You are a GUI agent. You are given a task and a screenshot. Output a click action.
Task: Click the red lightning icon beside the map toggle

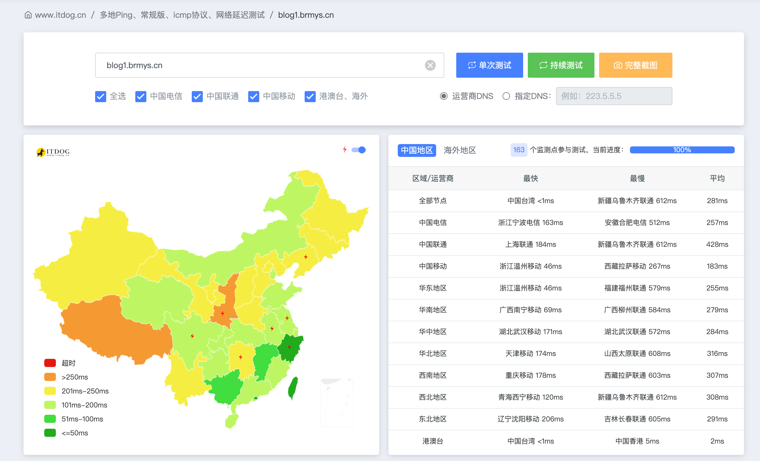[x=345, y=150]
